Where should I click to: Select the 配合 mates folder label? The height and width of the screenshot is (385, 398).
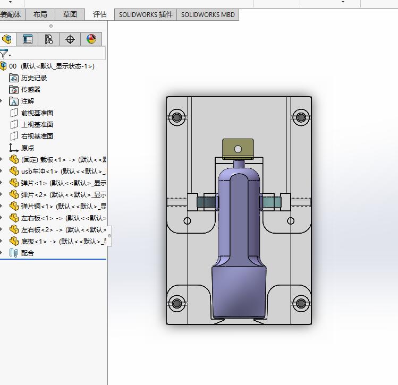28,253
